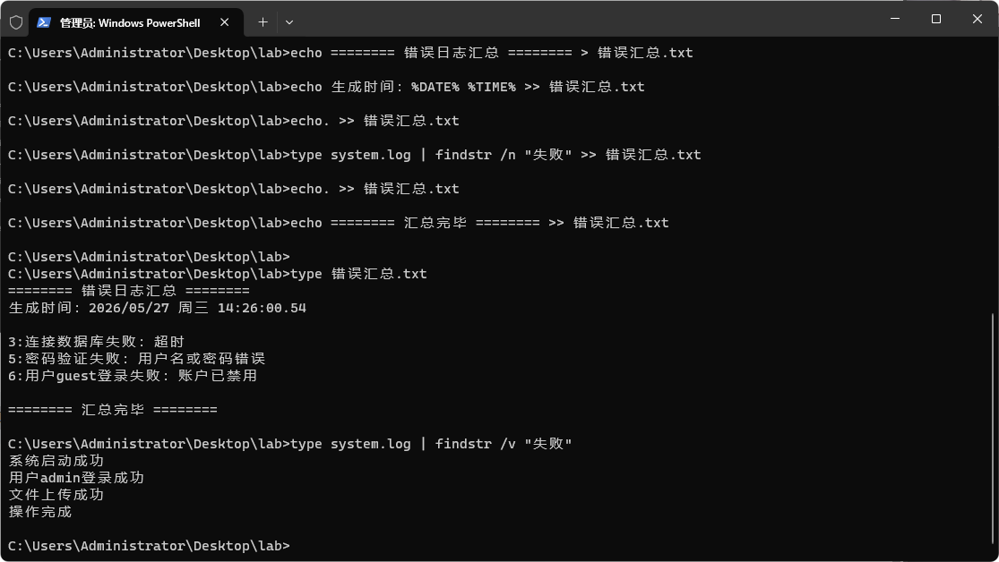Click the 生成时间 2026/05/27 timestamp line
This screenshot has height=562, width=999.
click(x=158, y=308)
